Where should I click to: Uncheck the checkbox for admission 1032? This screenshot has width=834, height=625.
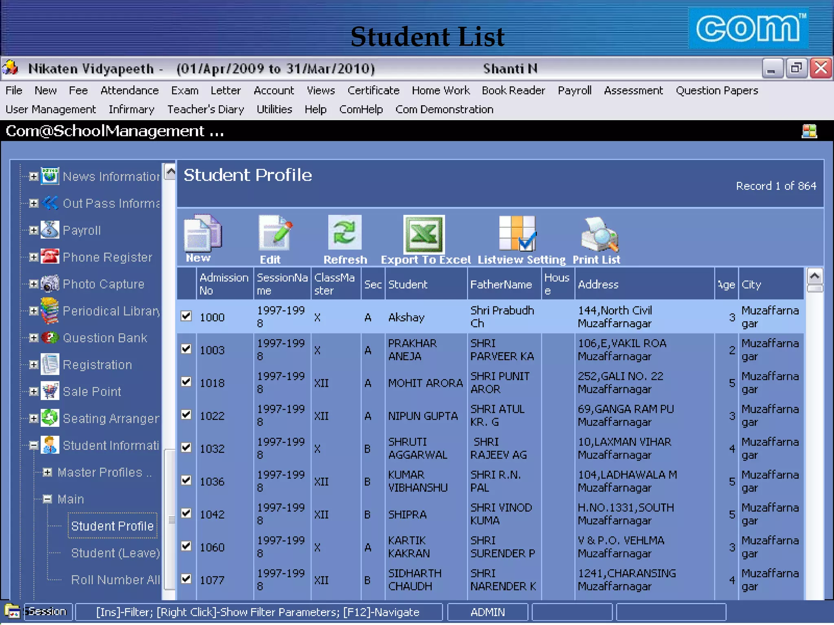(x=186, y=448)
